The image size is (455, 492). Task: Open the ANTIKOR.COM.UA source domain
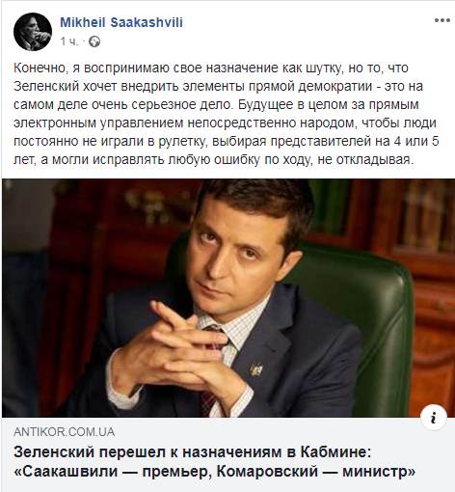(x=64, y=432)
